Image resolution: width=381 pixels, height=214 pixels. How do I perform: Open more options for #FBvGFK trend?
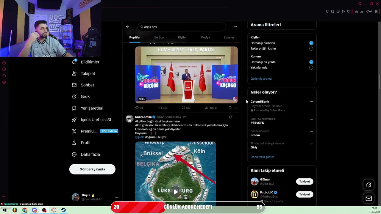coord(311,119)
